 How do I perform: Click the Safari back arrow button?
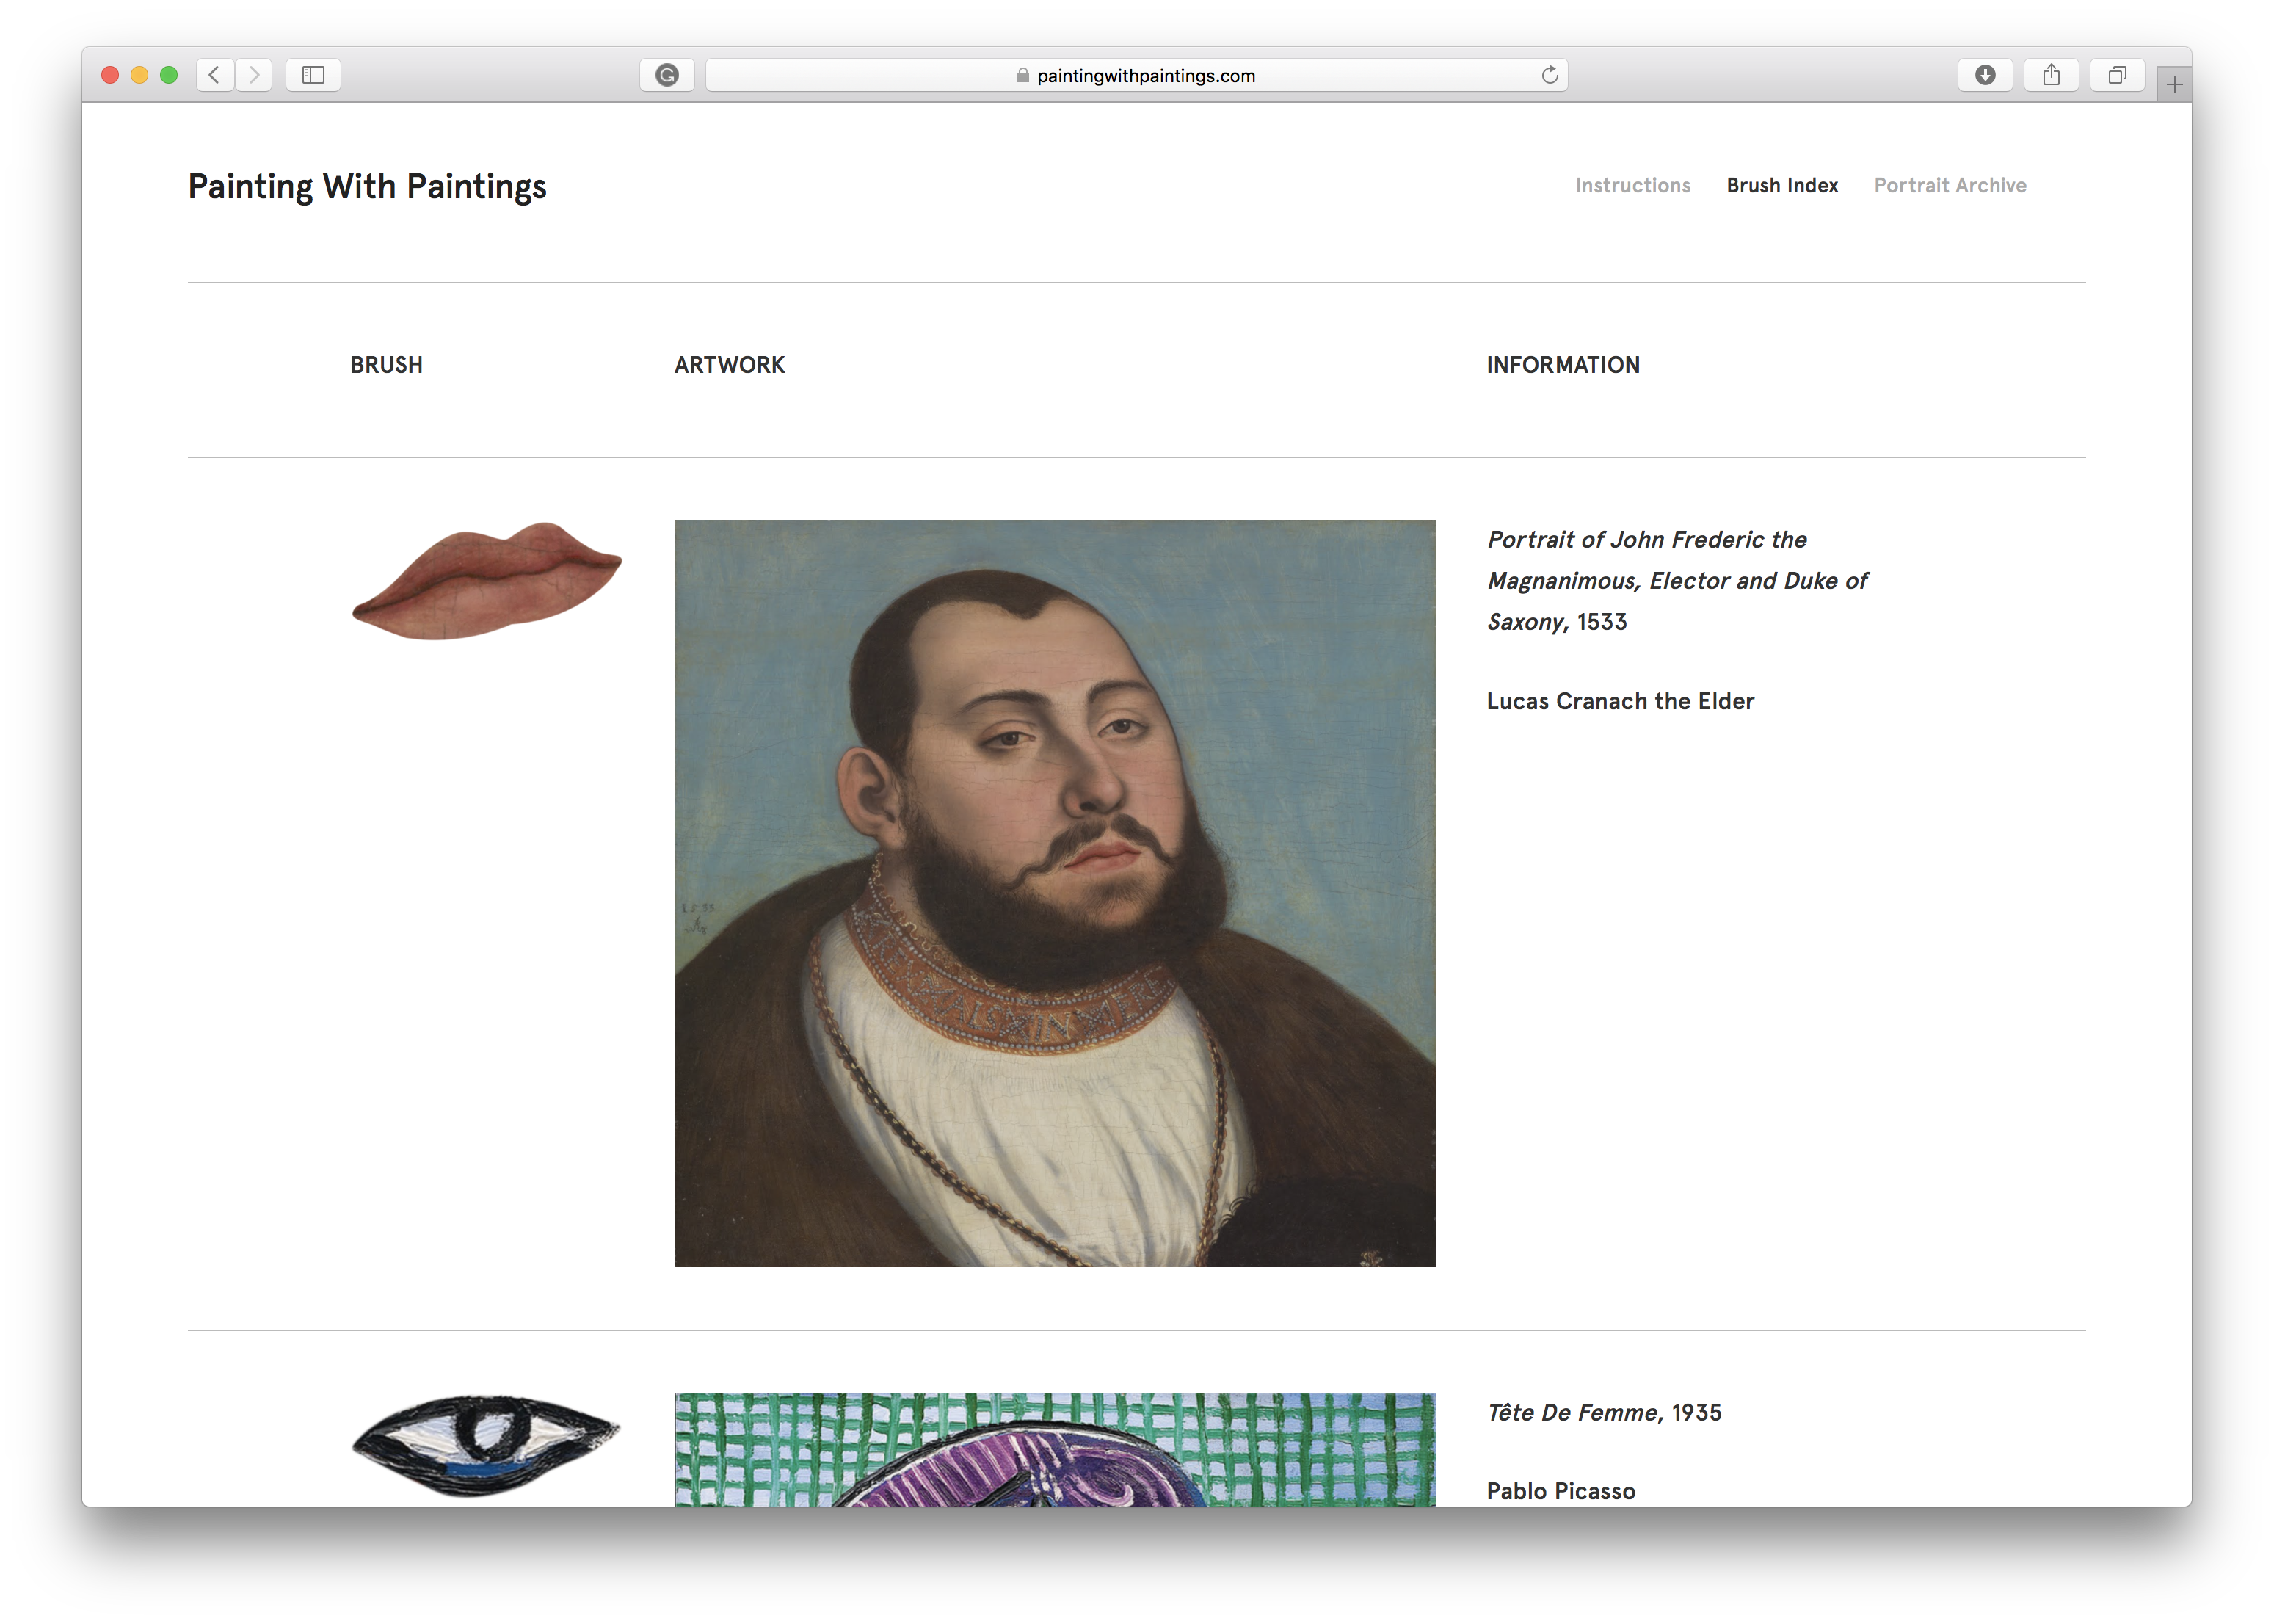click(x=214, y=75)
